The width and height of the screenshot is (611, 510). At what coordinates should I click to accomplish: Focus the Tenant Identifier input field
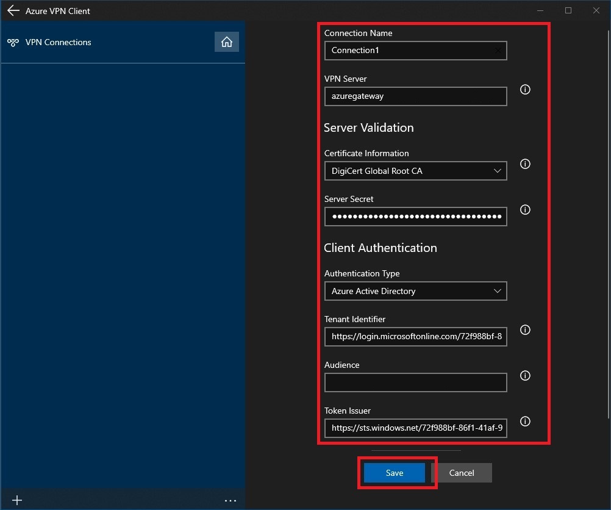(x=415, y=337)
